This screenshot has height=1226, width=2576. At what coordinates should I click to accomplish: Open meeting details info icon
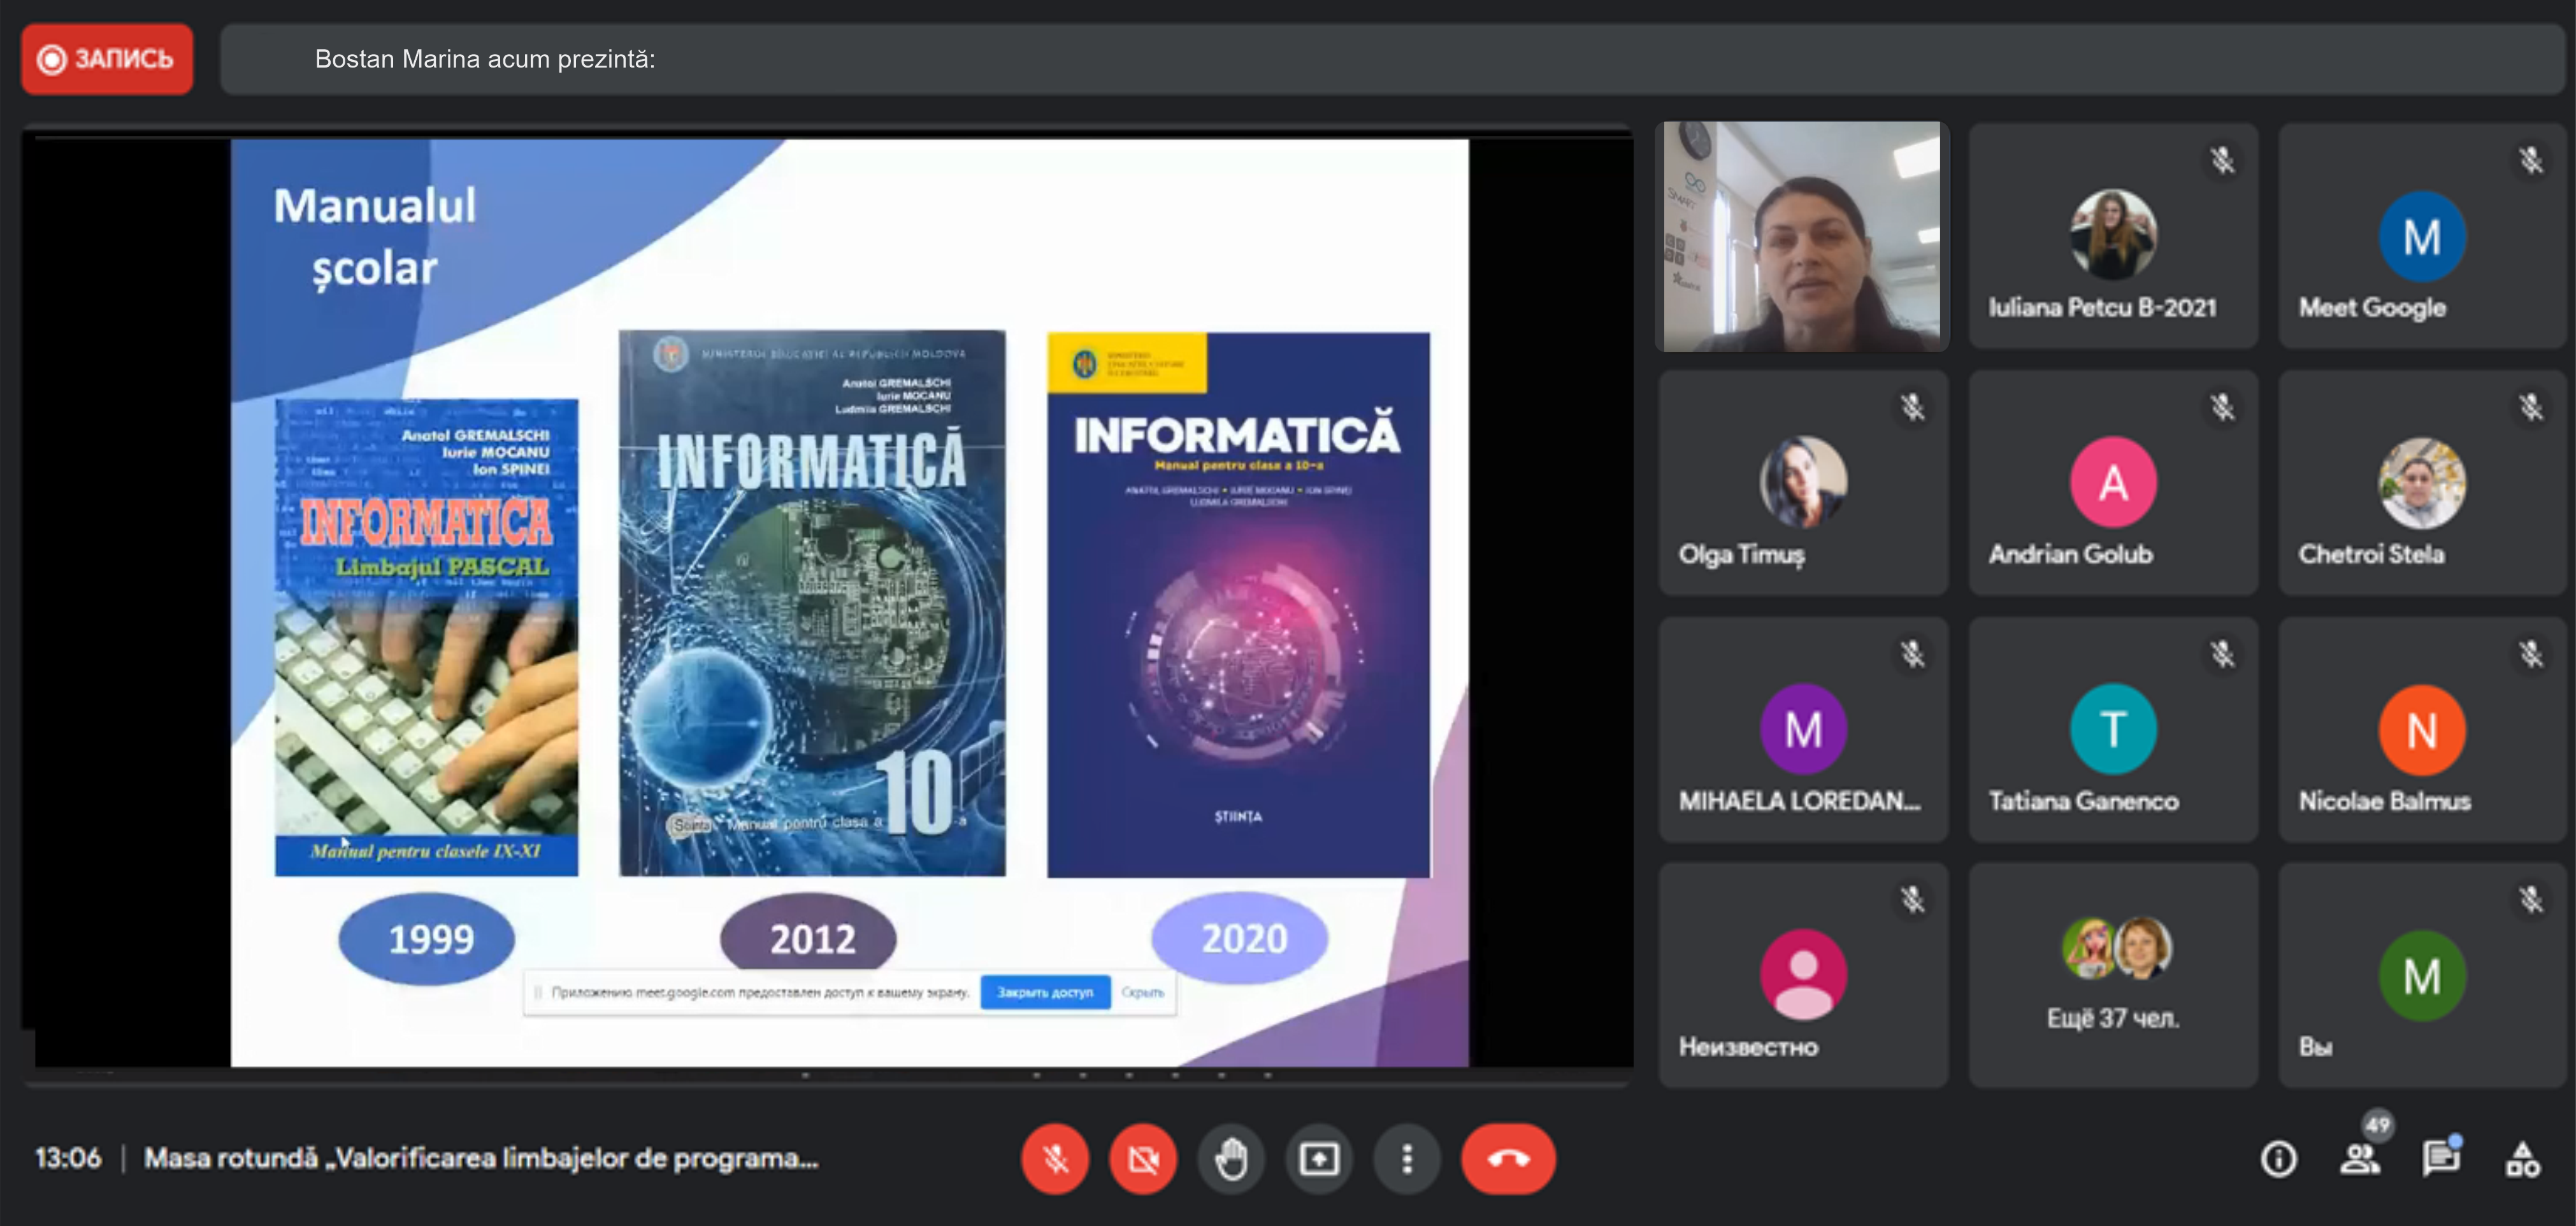click(x=2278, y=1159)
